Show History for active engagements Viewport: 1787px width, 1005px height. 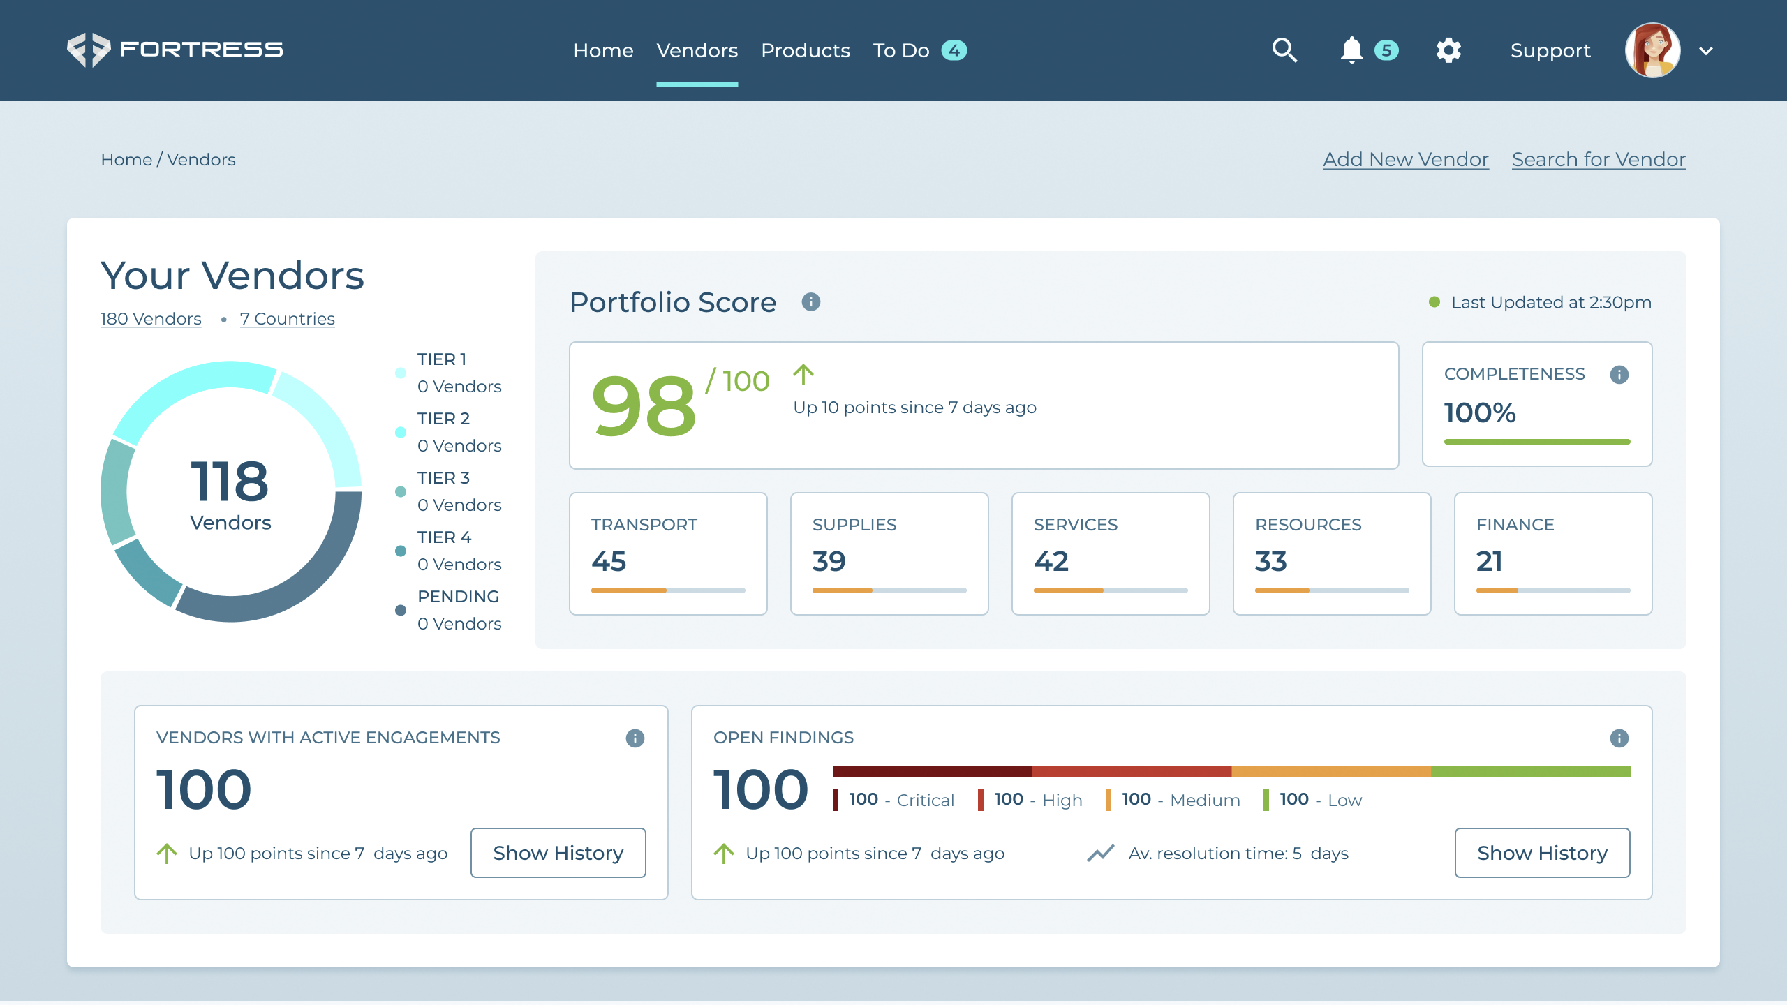point(558,853)
